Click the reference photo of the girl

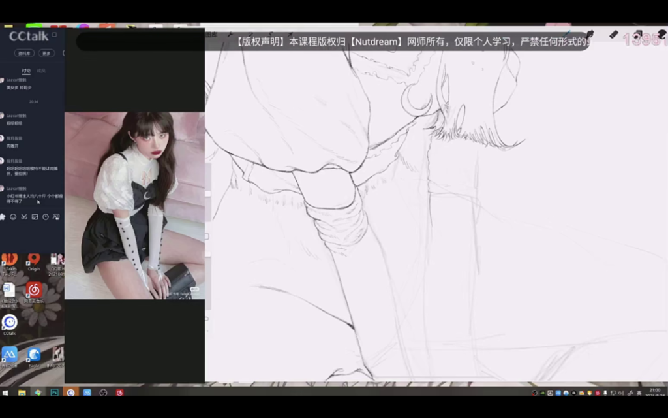(x=134, y=205)
